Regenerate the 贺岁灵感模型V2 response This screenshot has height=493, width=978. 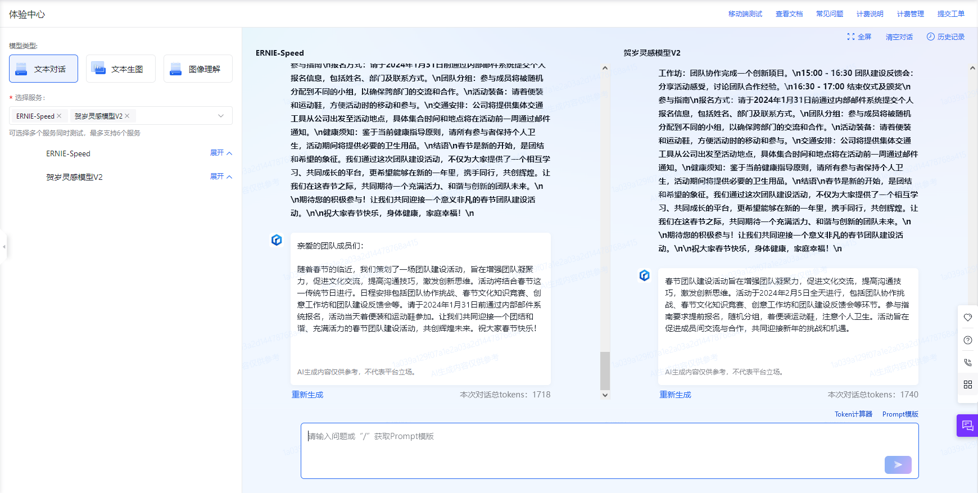tap(675, 395)
